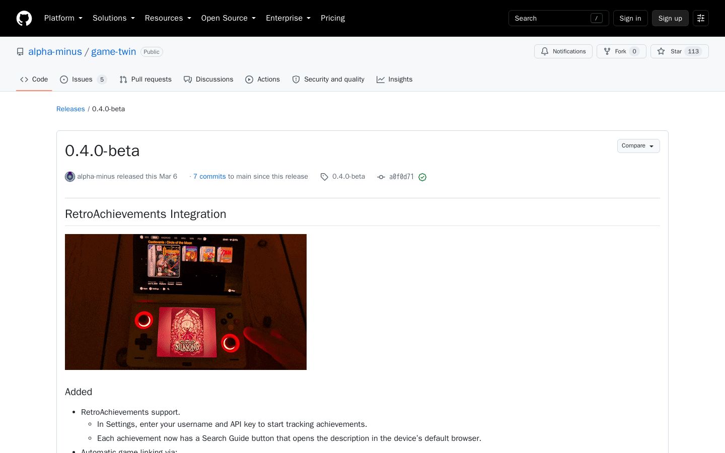Open the Security and quality tab

point(328,80)
